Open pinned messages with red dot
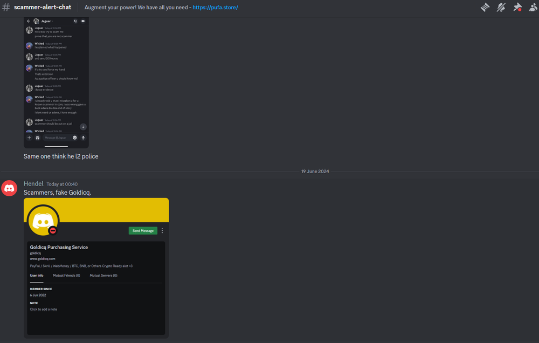The width and height of the screenshot is (539, 343). tap(517, 7)
